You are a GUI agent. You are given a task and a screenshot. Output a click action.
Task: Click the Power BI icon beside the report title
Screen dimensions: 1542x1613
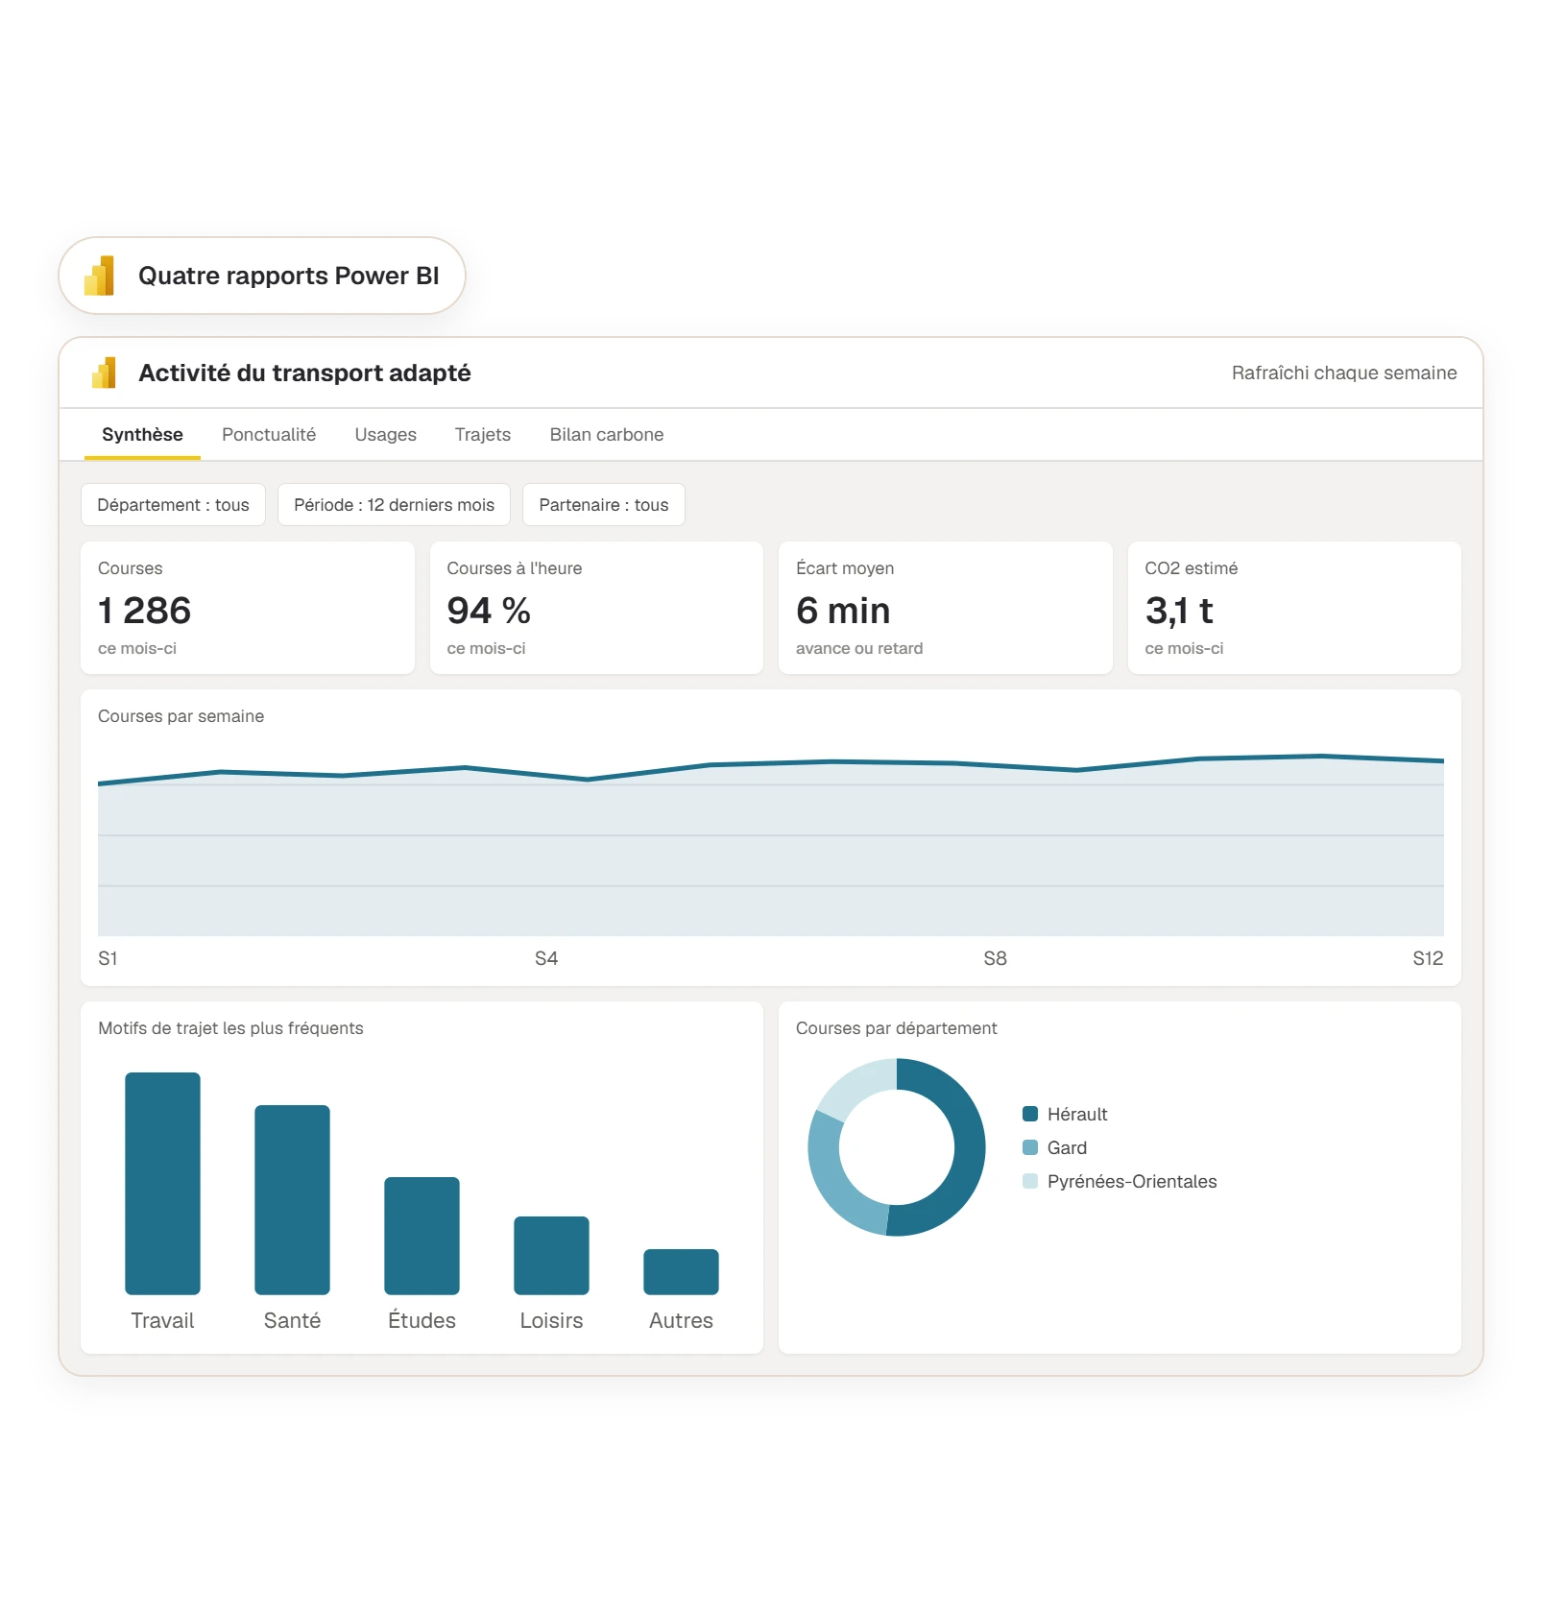[104, 373]
